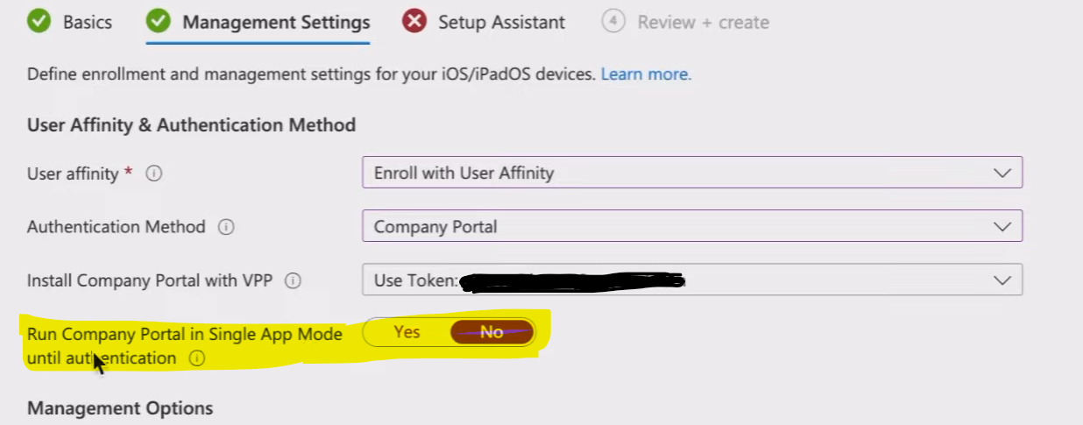Click the Management Options section heading
1083x425 pixels.
120,408
